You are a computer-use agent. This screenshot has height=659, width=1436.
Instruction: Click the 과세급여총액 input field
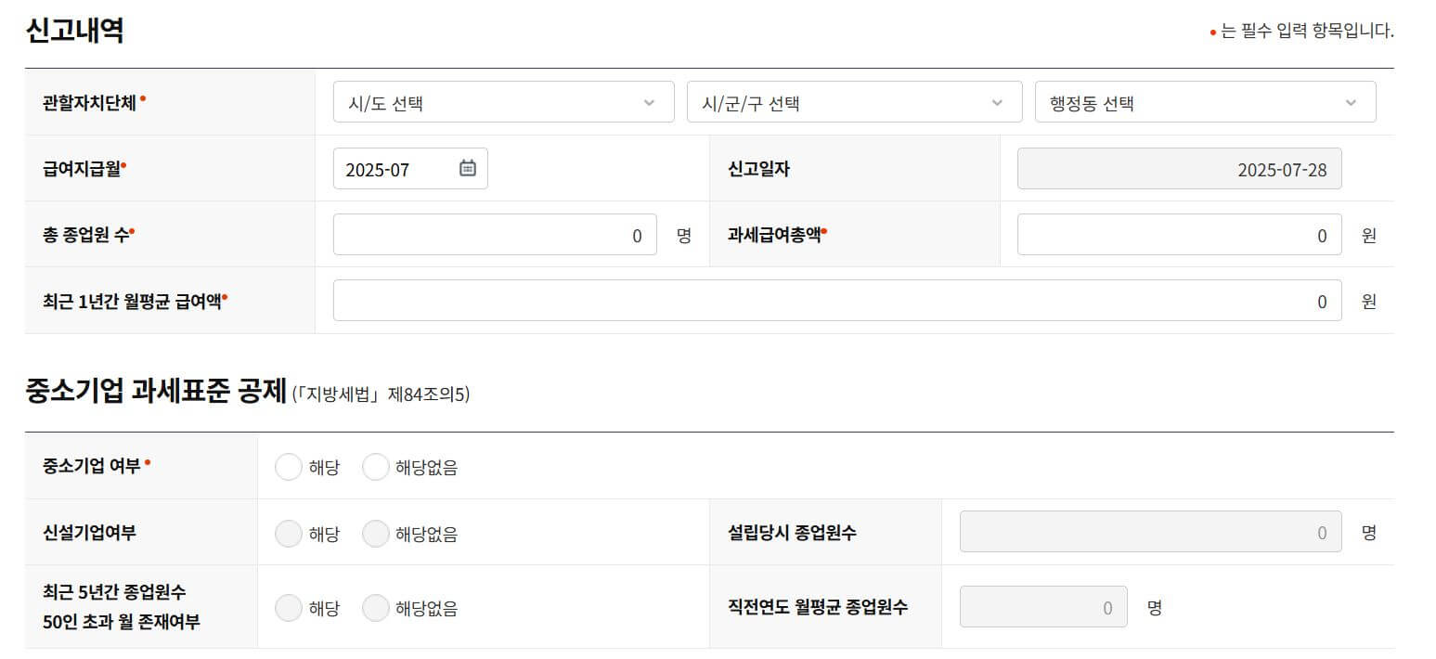1179,235
